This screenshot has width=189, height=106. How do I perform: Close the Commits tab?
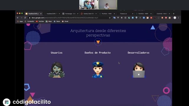169,14
